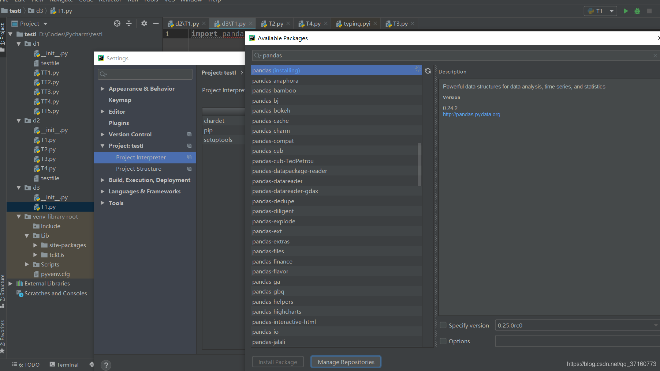Expand Build, Execution, Deployment section
This screenshot has height=371, width=660.
[102, 180]
